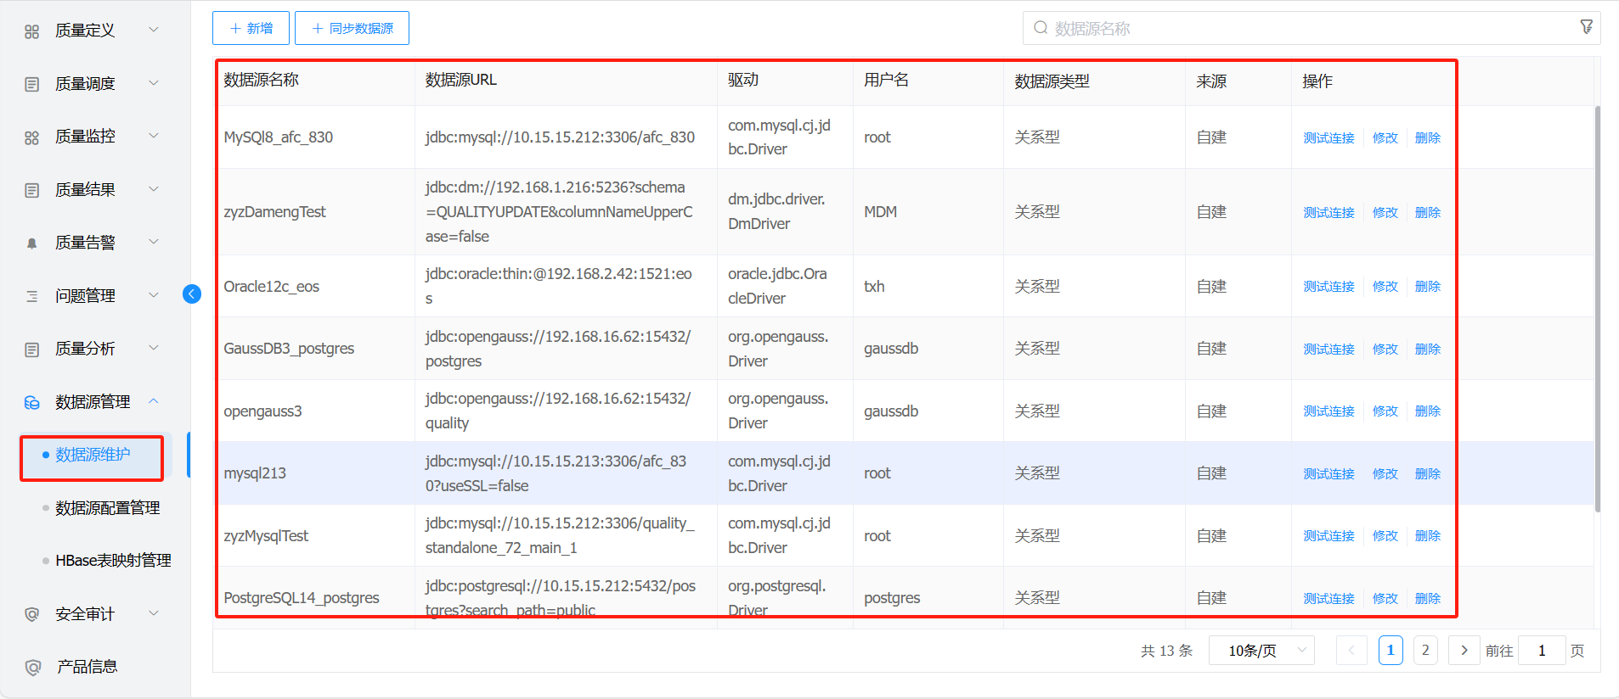
Task: Click the 产品信息 sidebar icon
Action: (32, 668)
